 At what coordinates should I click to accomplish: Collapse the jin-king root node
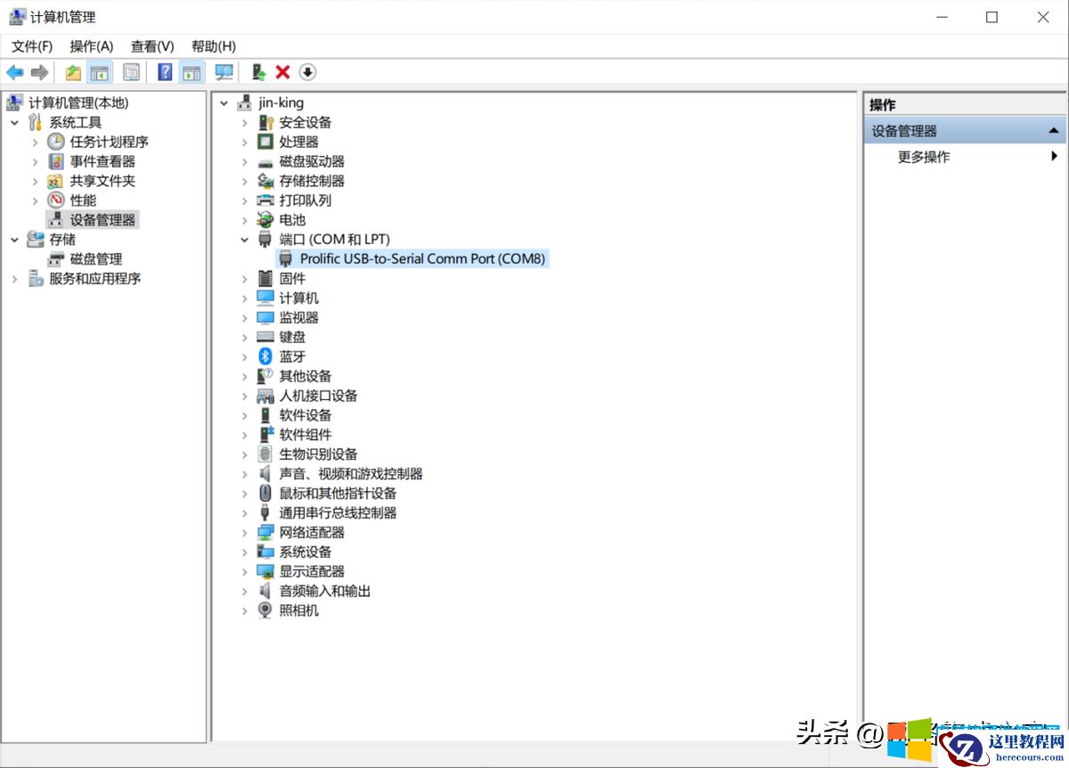[x=224, y=103]
